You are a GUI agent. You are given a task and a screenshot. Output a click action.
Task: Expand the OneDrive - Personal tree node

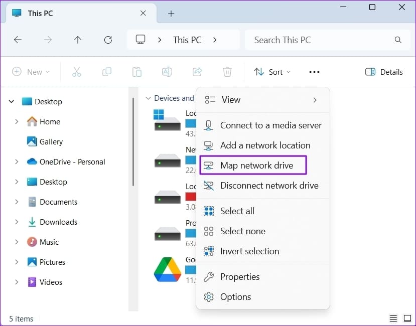click(x=17, y=161)
